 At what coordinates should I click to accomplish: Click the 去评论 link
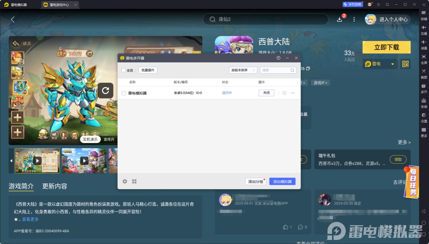click(399, 182)
